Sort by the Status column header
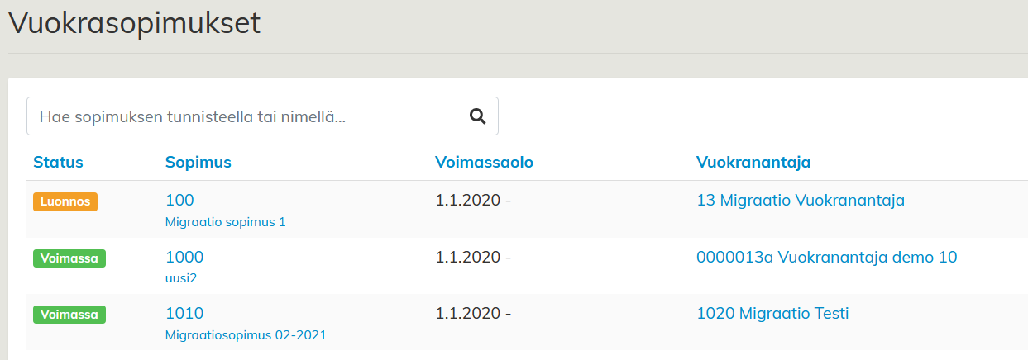 [x=58, y=163]
